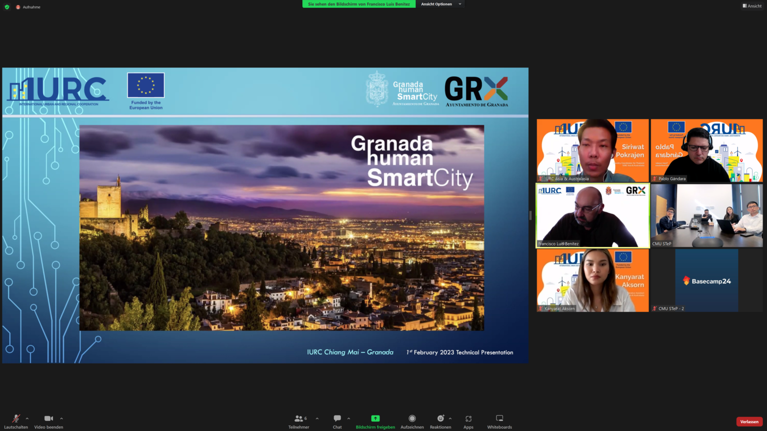Screen dimensions: 767x431
Task: Open the Chat panel
Action: tap(337, 419)
